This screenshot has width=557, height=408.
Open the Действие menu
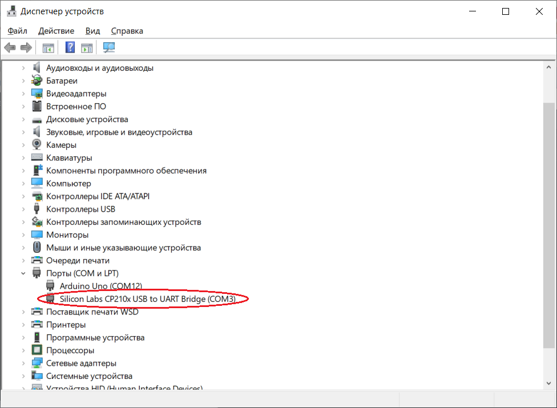(56, 31)
